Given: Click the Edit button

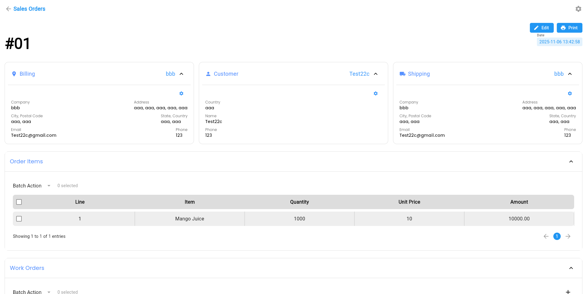Looking at the screenshot, I should (x=541, y=28).
